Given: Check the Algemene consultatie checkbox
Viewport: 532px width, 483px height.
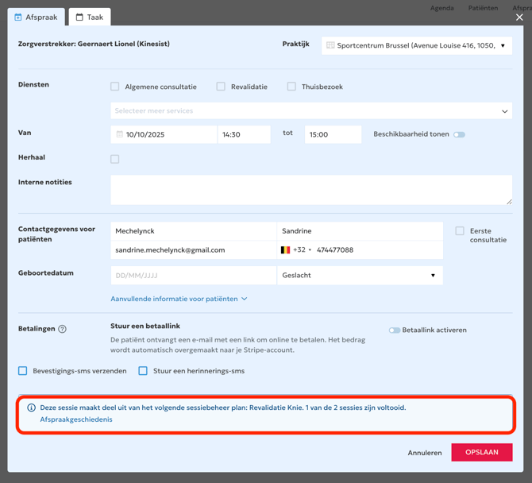Looking at the screenshot, I should [x=115, y=87].
